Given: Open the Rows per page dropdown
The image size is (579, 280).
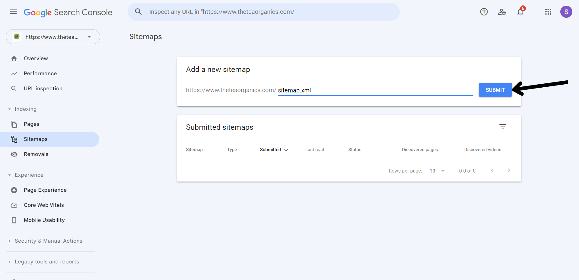Looking at the screenshot, I should [x=437, y=171].
